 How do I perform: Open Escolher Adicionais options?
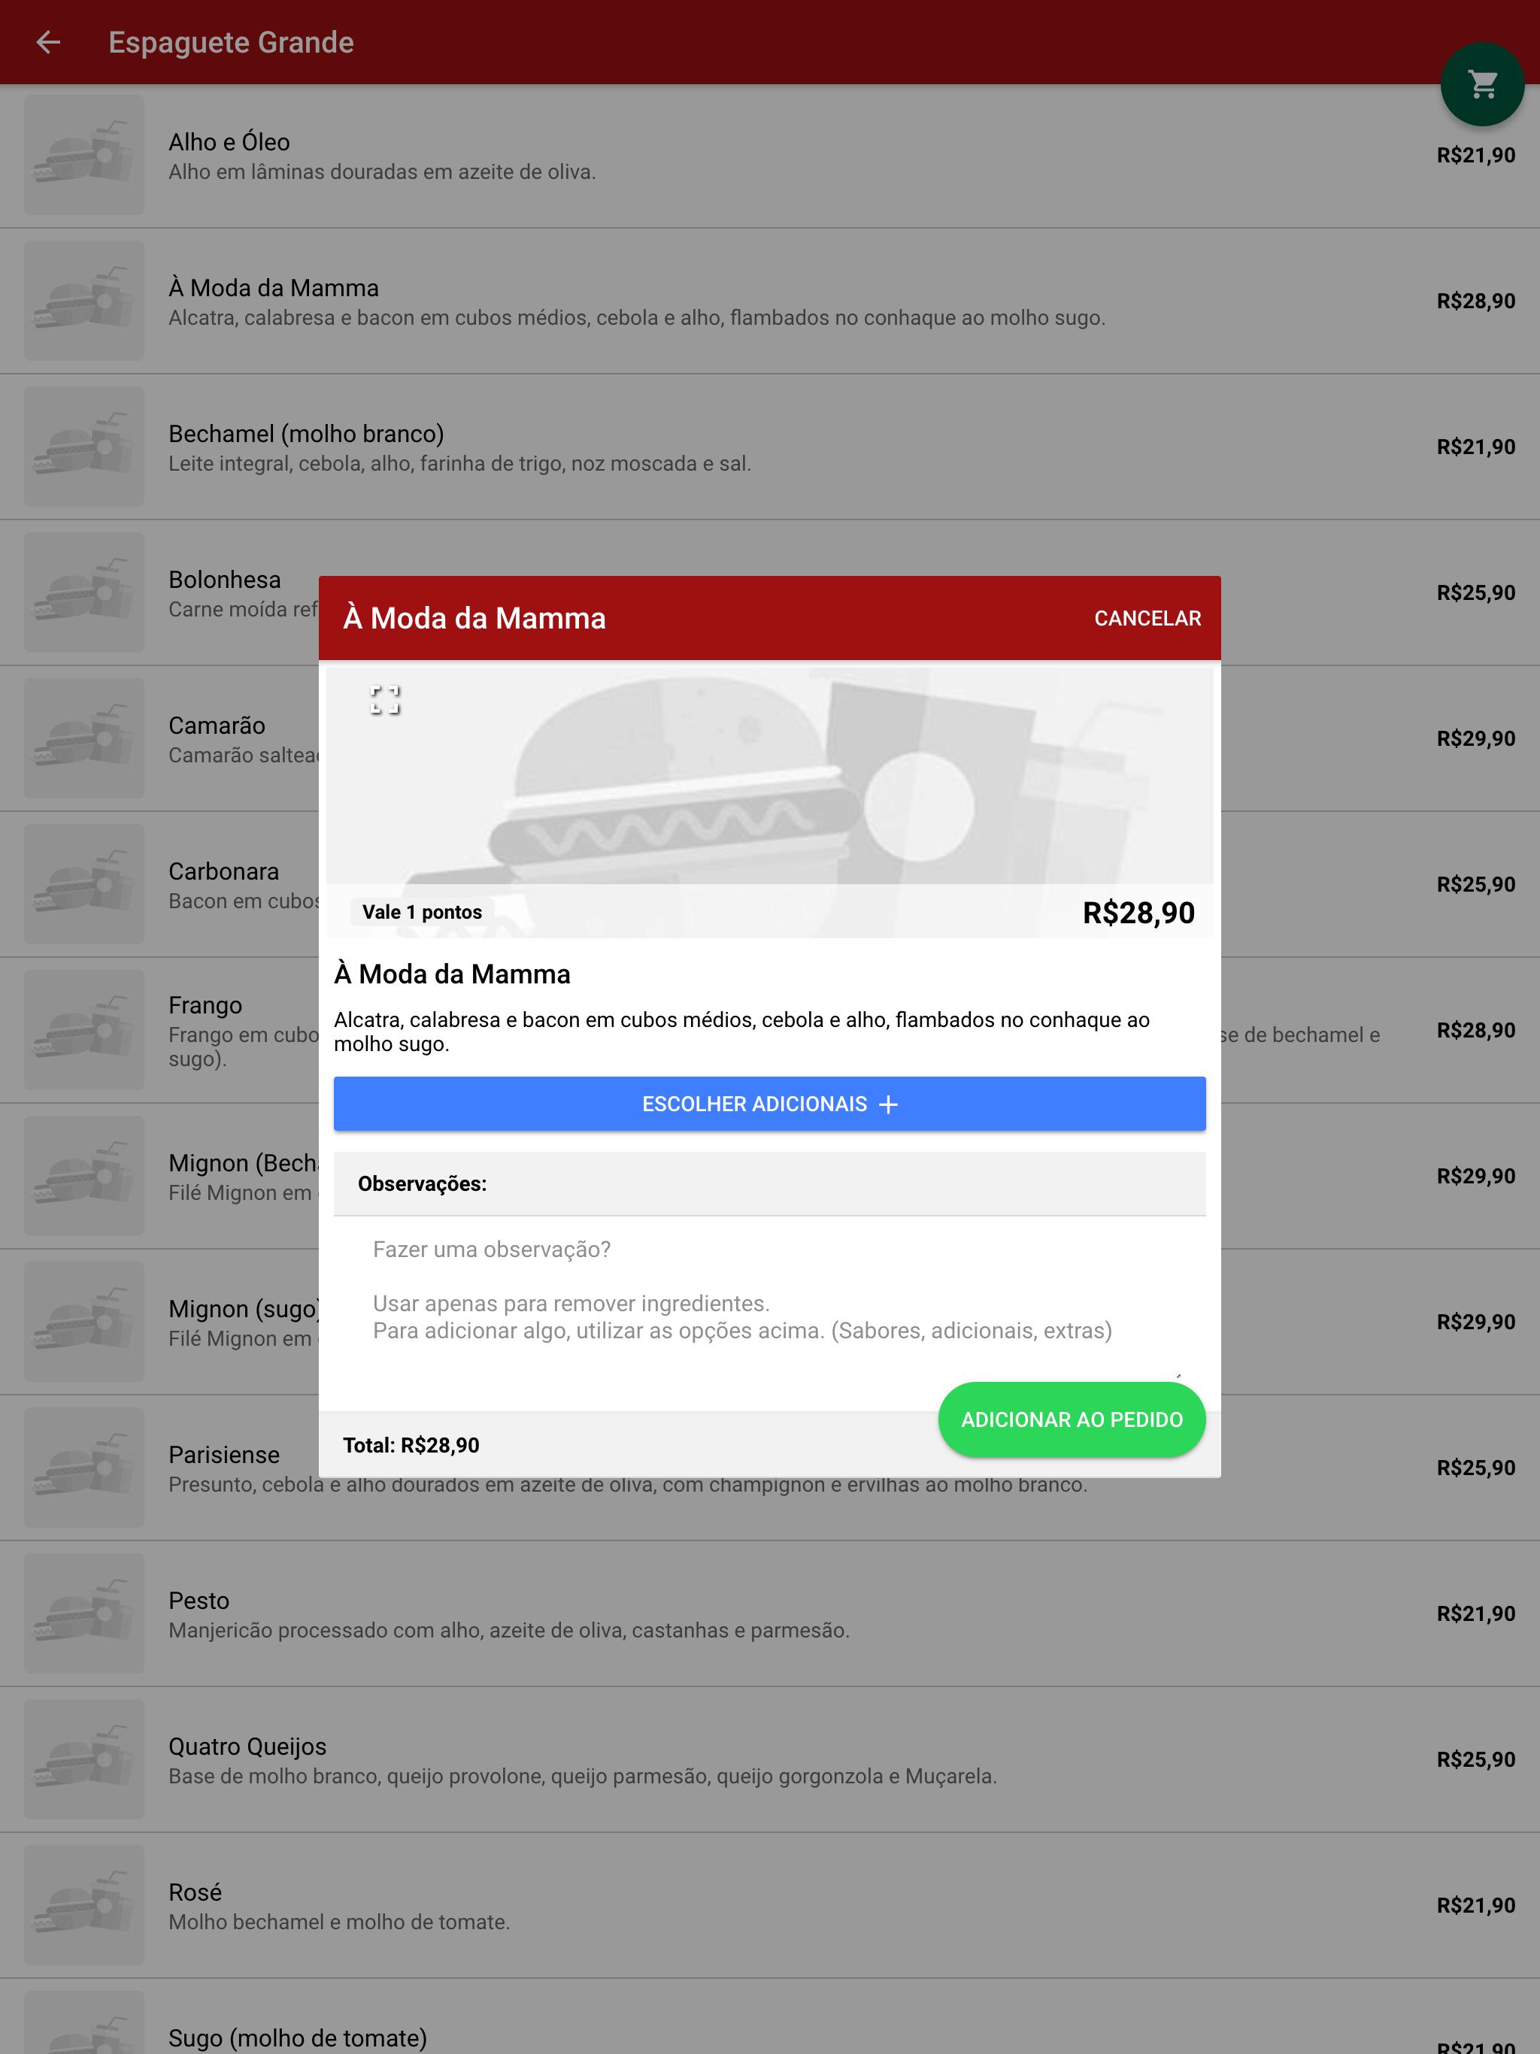(x=769, y=1104)
